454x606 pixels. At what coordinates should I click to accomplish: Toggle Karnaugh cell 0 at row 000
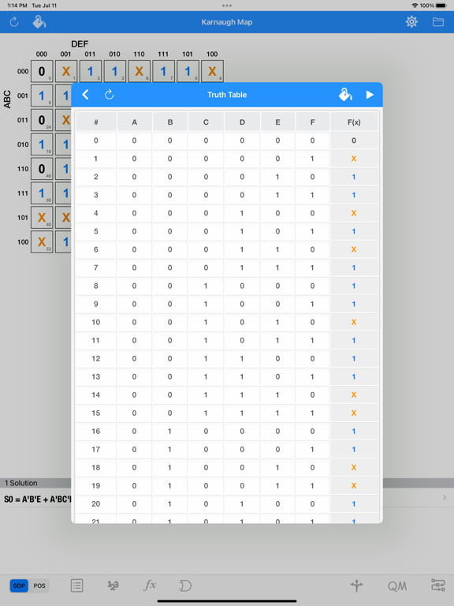tap(42, 71)
